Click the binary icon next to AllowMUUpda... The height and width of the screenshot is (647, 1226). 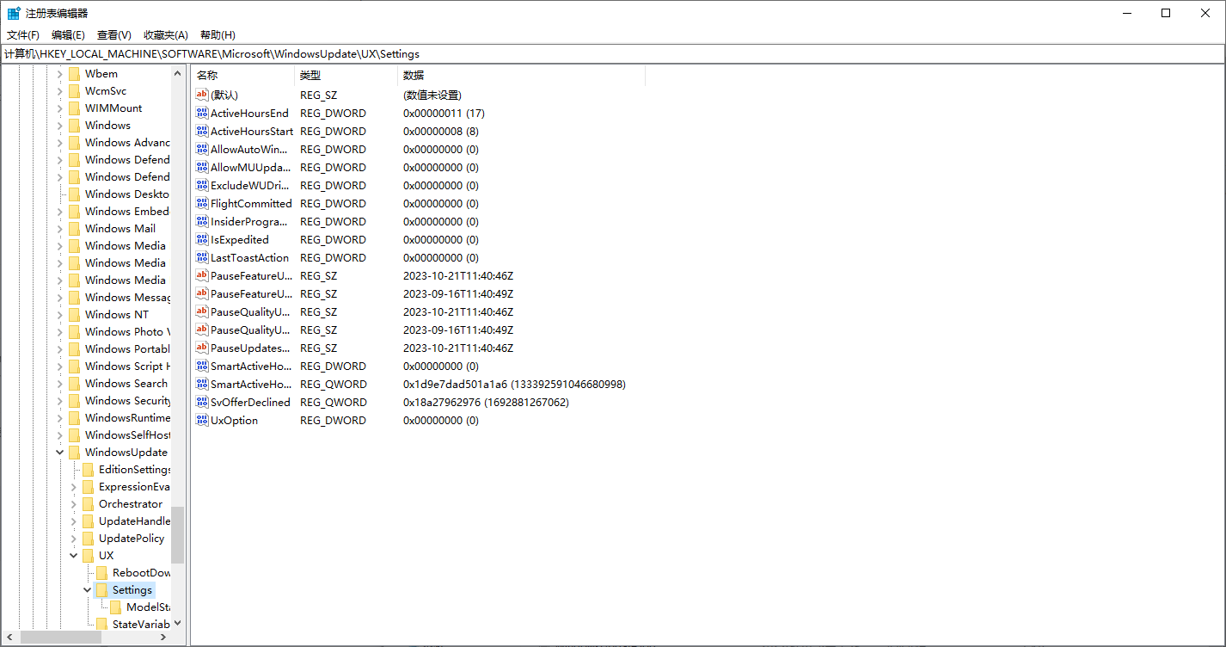202,167
